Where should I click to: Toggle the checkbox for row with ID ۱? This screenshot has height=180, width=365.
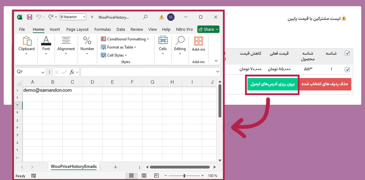pyautogui.click(x=347, y=70)
